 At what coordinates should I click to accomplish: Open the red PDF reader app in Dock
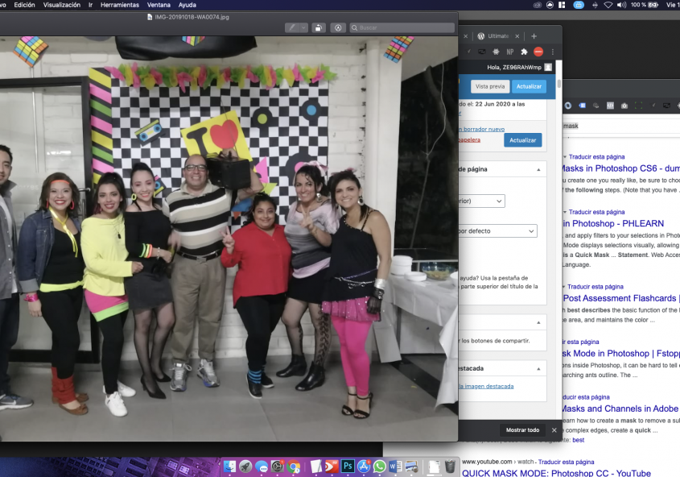[332, 467]
